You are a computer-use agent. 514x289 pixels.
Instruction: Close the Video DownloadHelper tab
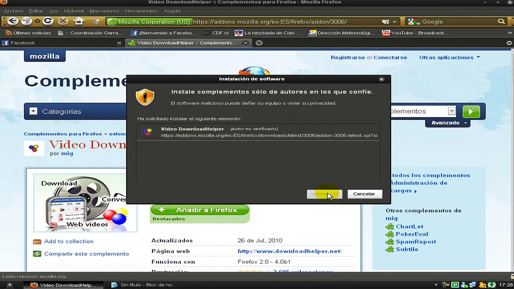tap(246, 43)
